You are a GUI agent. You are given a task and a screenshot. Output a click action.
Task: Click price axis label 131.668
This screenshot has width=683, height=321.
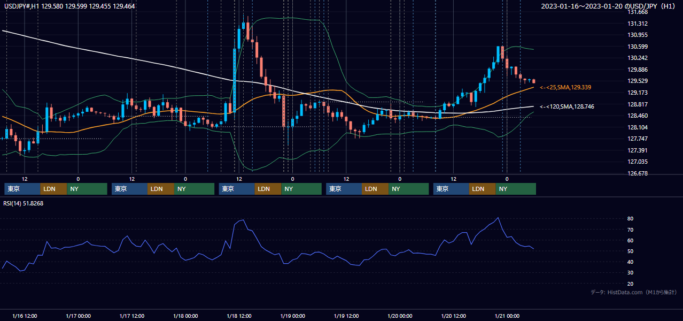pyautogui.click(x=638, y=12)
